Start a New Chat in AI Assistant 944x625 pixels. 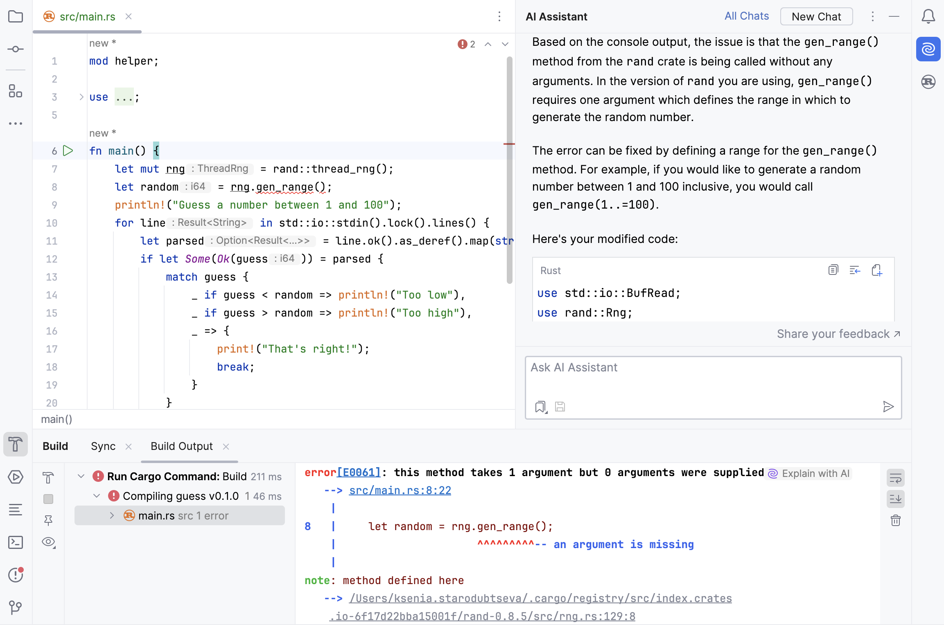point(816,16)
